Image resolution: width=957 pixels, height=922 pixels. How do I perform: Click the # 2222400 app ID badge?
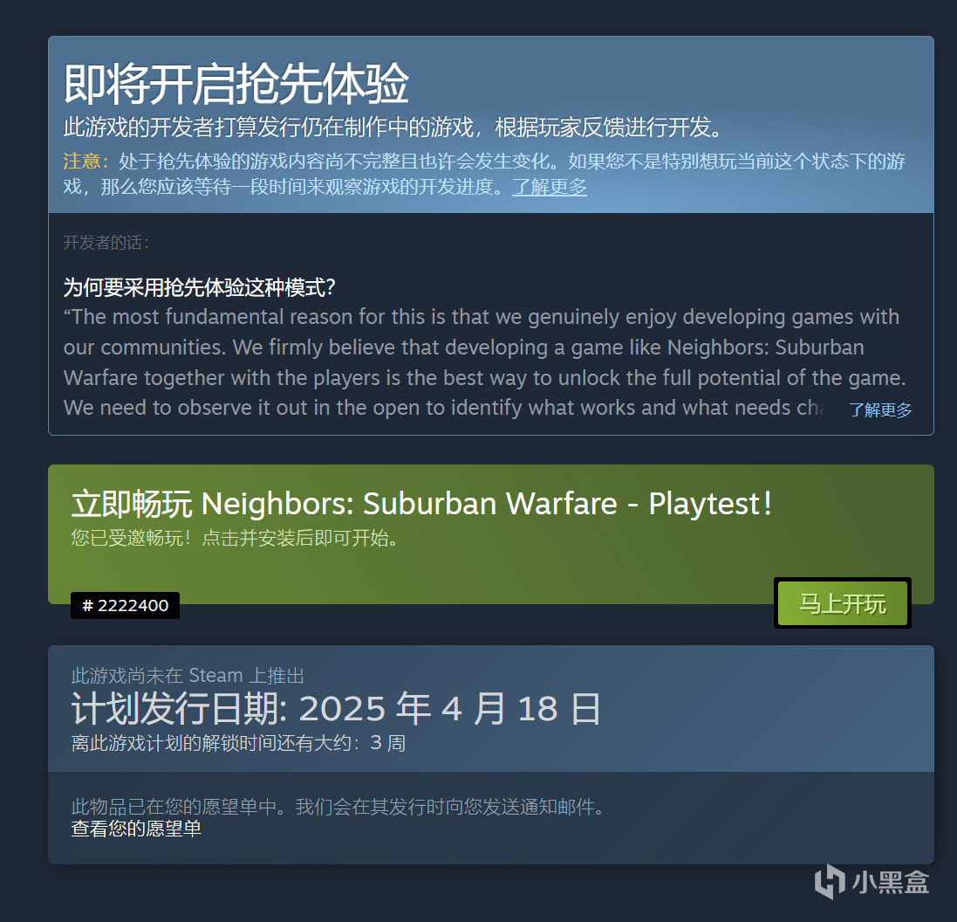(x=125, y=606)
